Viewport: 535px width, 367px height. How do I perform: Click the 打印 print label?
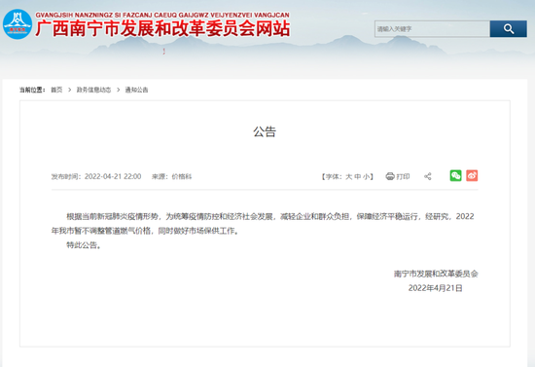point(404,176)
